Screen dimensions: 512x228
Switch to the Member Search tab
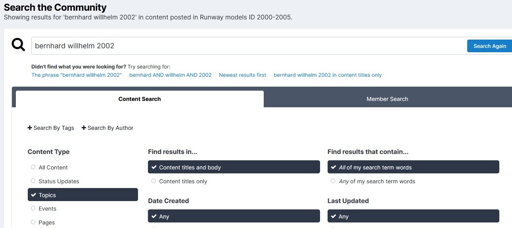pyautogui.click(x=387, y=99)
